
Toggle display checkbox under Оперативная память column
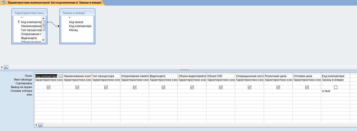pyautogui.click(x=135, y=87)
